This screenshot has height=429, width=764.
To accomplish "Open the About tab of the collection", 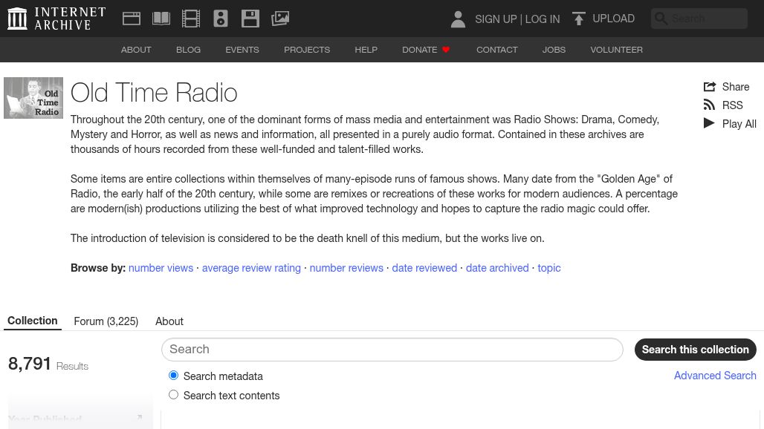I will pyautogui.click(x=169, y=321).
